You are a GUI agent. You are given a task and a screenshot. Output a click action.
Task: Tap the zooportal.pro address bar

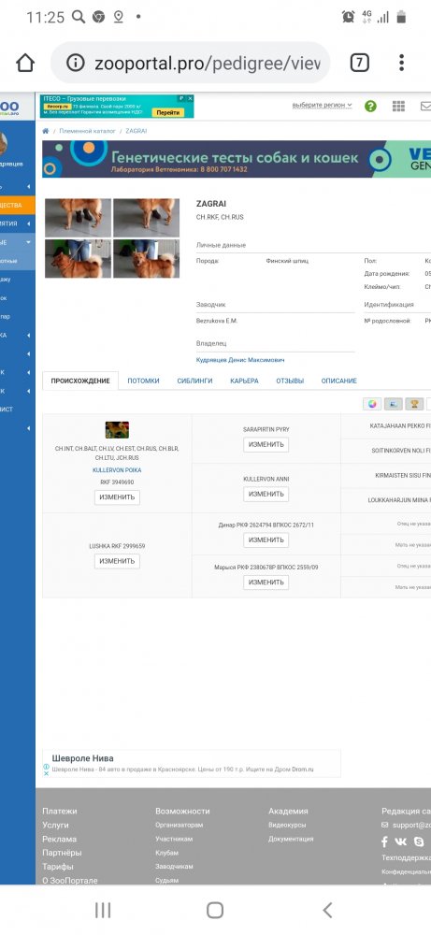coord(190,63)
